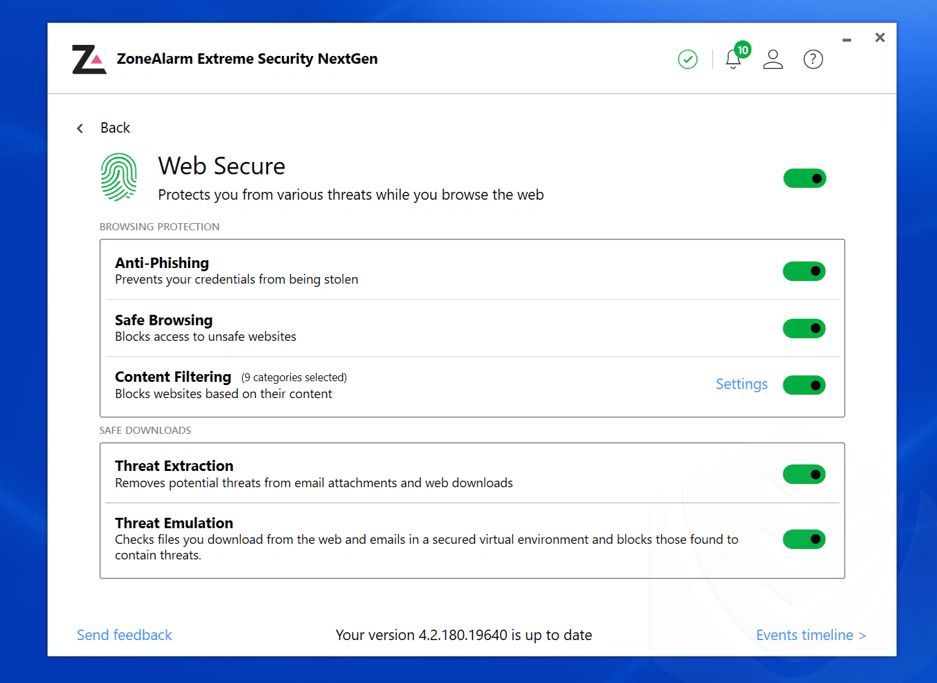Click 'Protects you from various threats' subtitle

click(x=351, y=194)
